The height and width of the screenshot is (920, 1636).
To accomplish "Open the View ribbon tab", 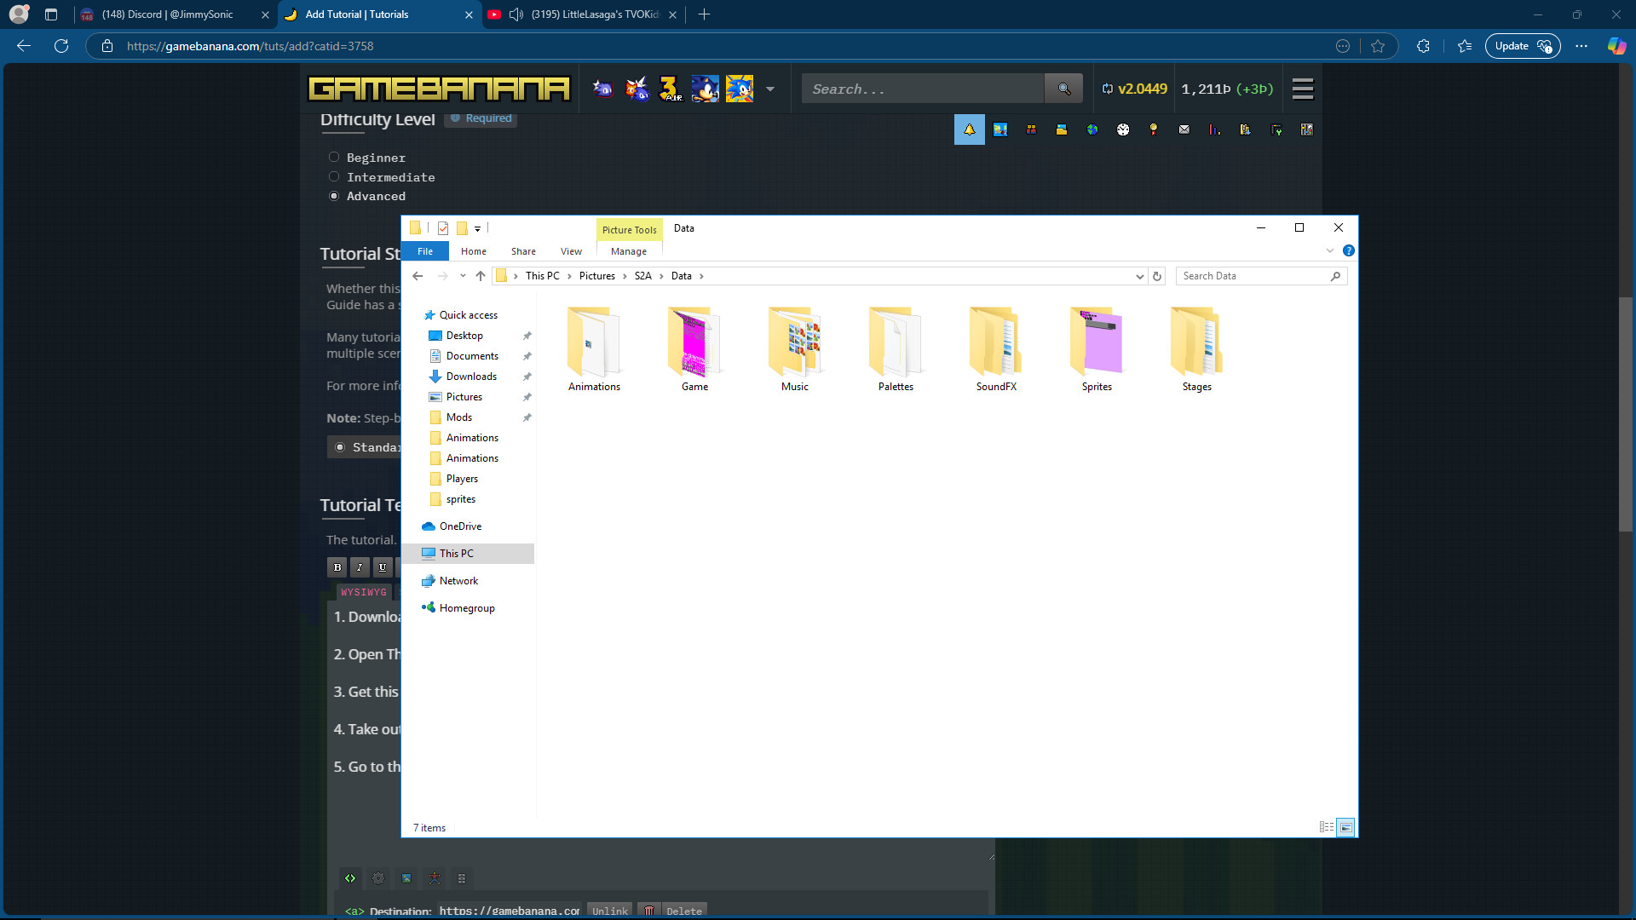I will pos(571,251).
